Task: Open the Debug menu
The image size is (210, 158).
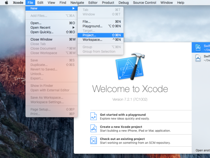Action: click(124, 3)
